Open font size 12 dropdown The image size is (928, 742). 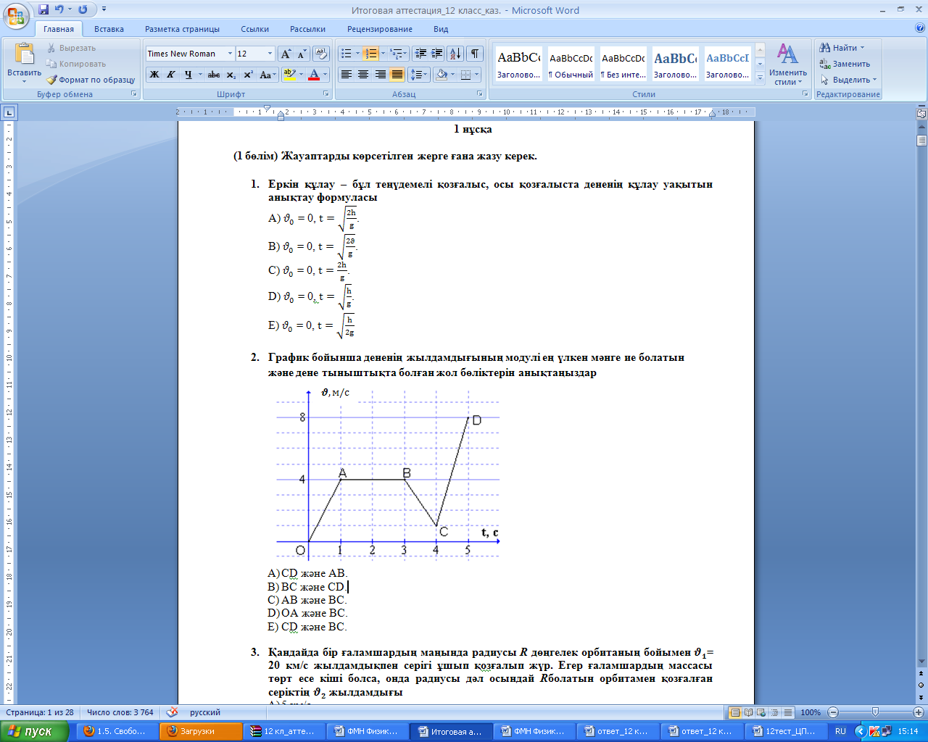270,54
